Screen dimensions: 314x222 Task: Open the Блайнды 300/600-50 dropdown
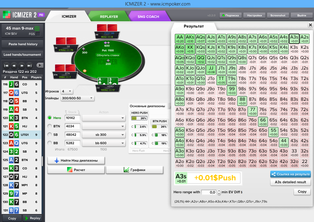click(x=77, y=98)
